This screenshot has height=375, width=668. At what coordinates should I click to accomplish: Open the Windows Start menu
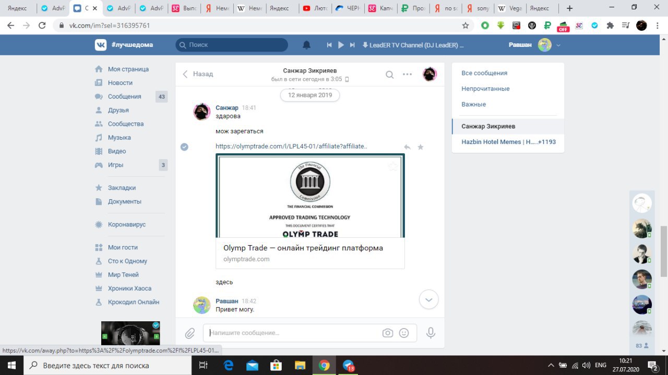click(11, 365)
